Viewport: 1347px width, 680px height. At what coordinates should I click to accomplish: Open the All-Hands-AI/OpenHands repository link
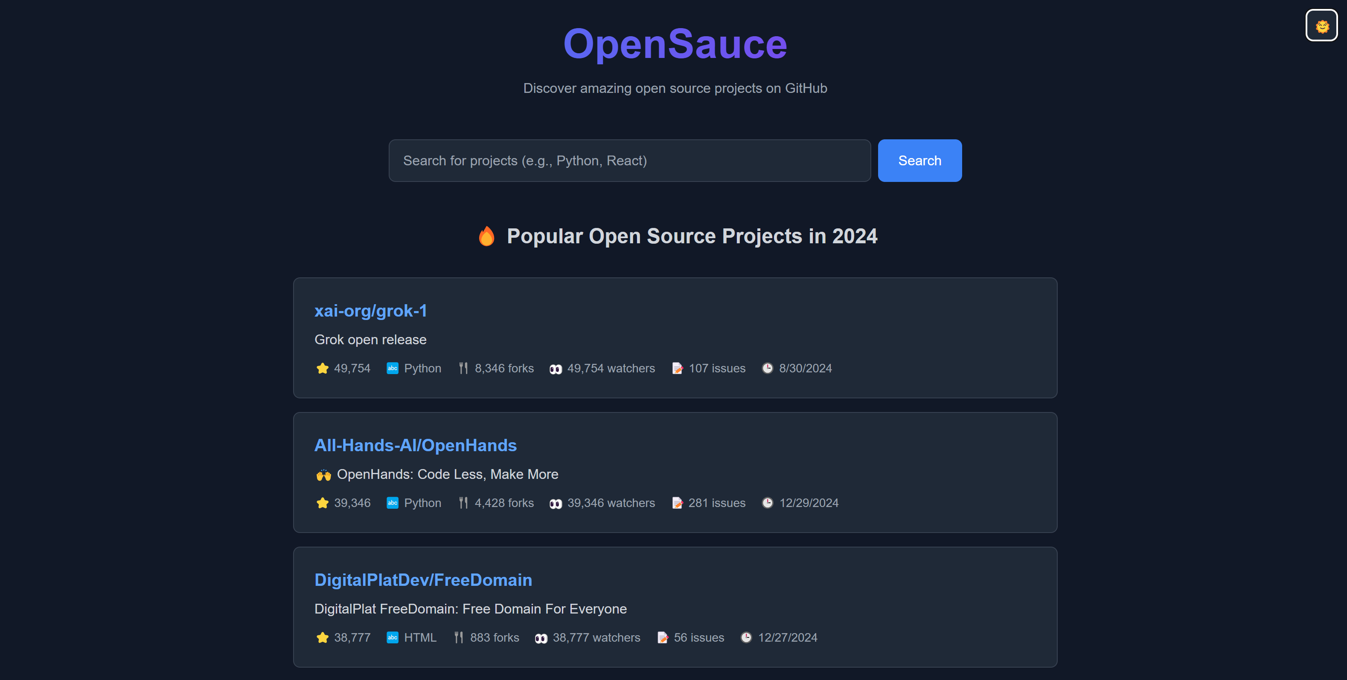tap(415, 445)
